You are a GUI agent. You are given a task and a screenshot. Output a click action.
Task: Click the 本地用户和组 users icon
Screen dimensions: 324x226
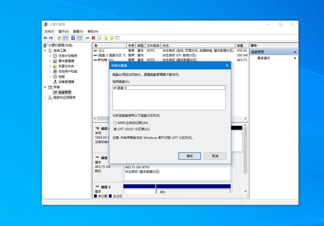point(55,71)
